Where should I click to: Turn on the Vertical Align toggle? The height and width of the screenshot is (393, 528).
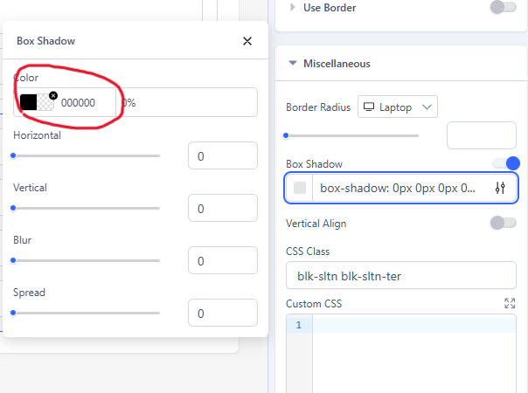pyautogui.click(x=503, y=223)
